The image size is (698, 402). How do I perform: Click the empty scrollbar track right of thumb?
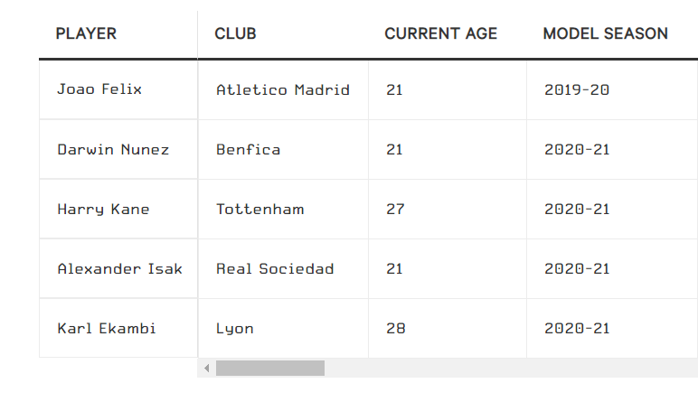coord(506,369)
